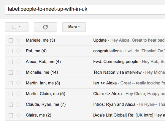Star the Fwd: Connecting people email
The image size is (165, 121).
click(18, 62)
